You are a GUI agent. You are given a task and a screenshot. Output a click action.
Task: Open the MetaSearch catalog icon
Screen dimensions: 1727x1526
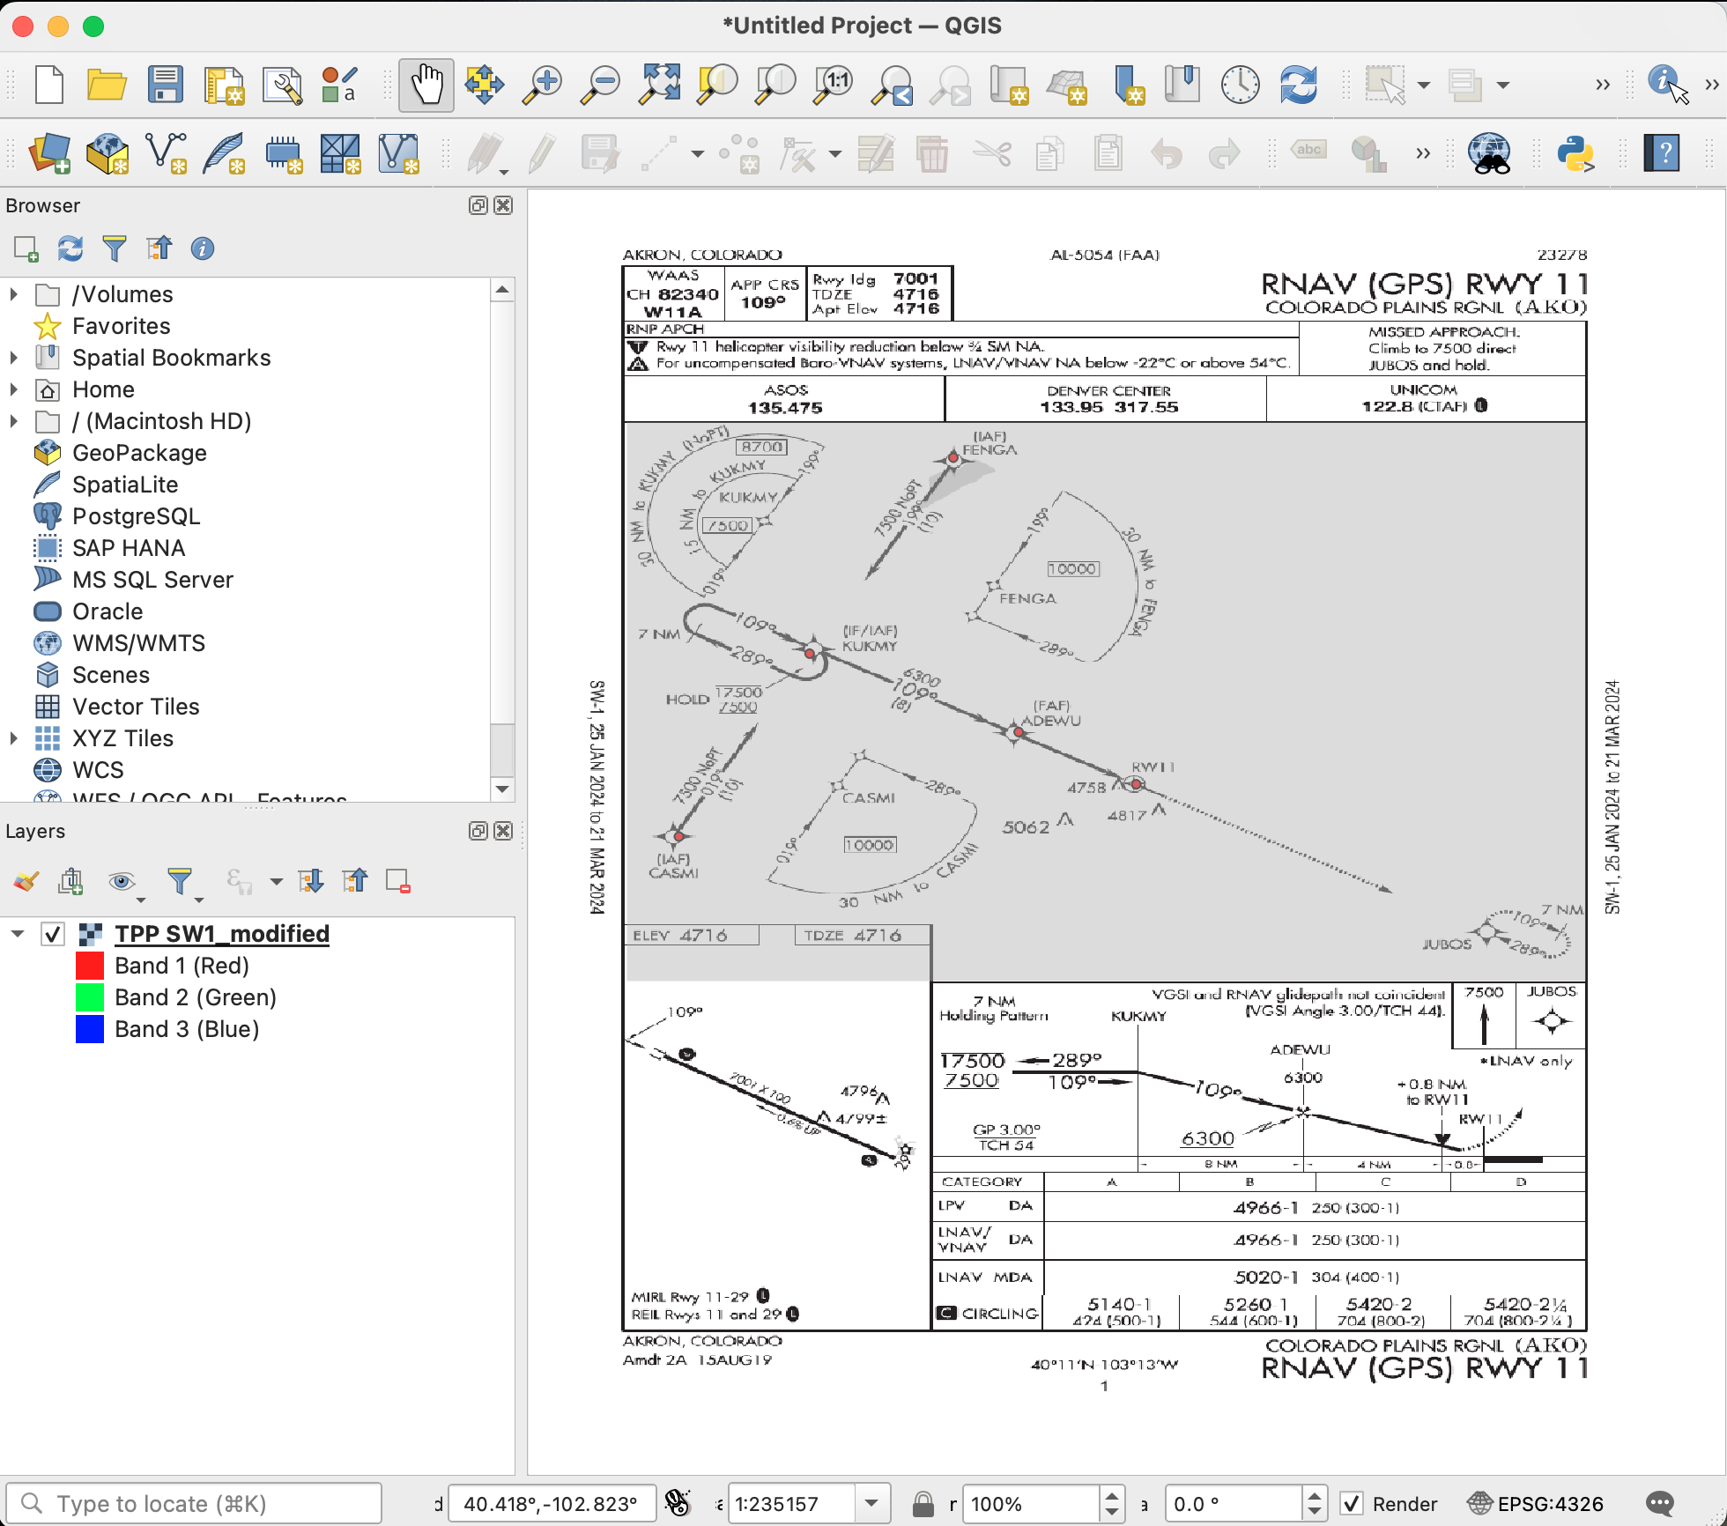[1489, 153]
